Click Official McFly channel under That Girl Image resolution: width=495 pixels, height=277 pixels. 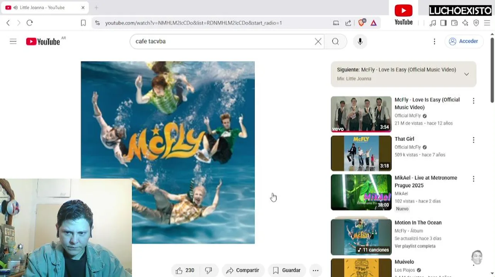click(x=407, y=147)
